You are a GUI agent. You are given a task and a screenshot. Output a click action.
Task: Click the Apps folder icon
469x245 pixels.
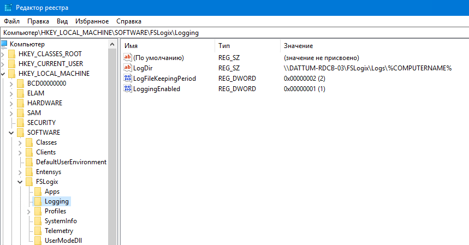[x=38, y=192]
